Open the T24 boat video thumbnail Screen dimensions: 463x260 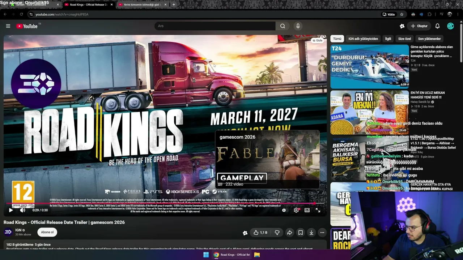click(369, 66)
